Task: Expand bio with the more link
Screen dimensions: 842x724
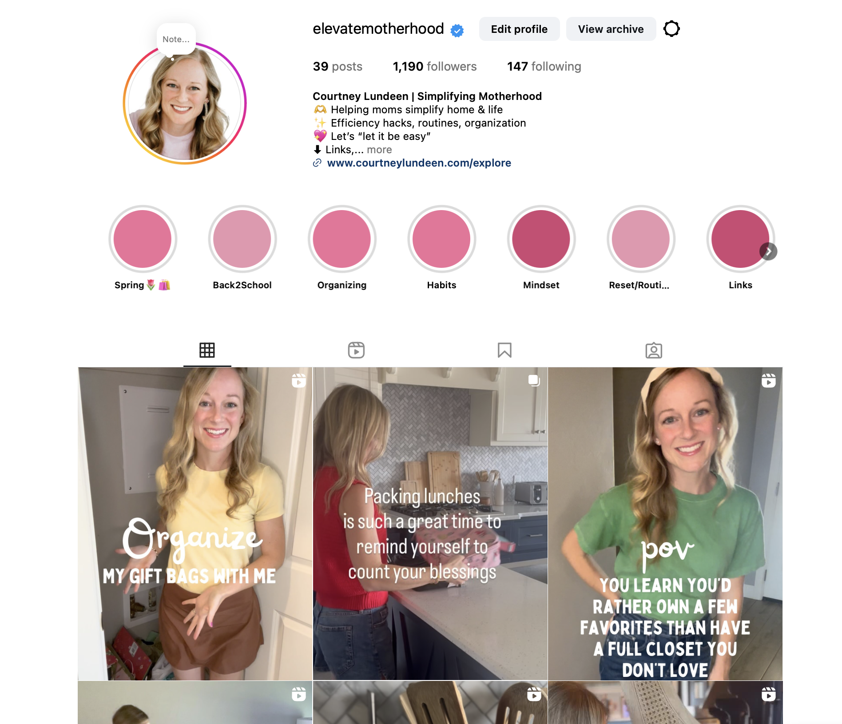Action: (379, 150)
